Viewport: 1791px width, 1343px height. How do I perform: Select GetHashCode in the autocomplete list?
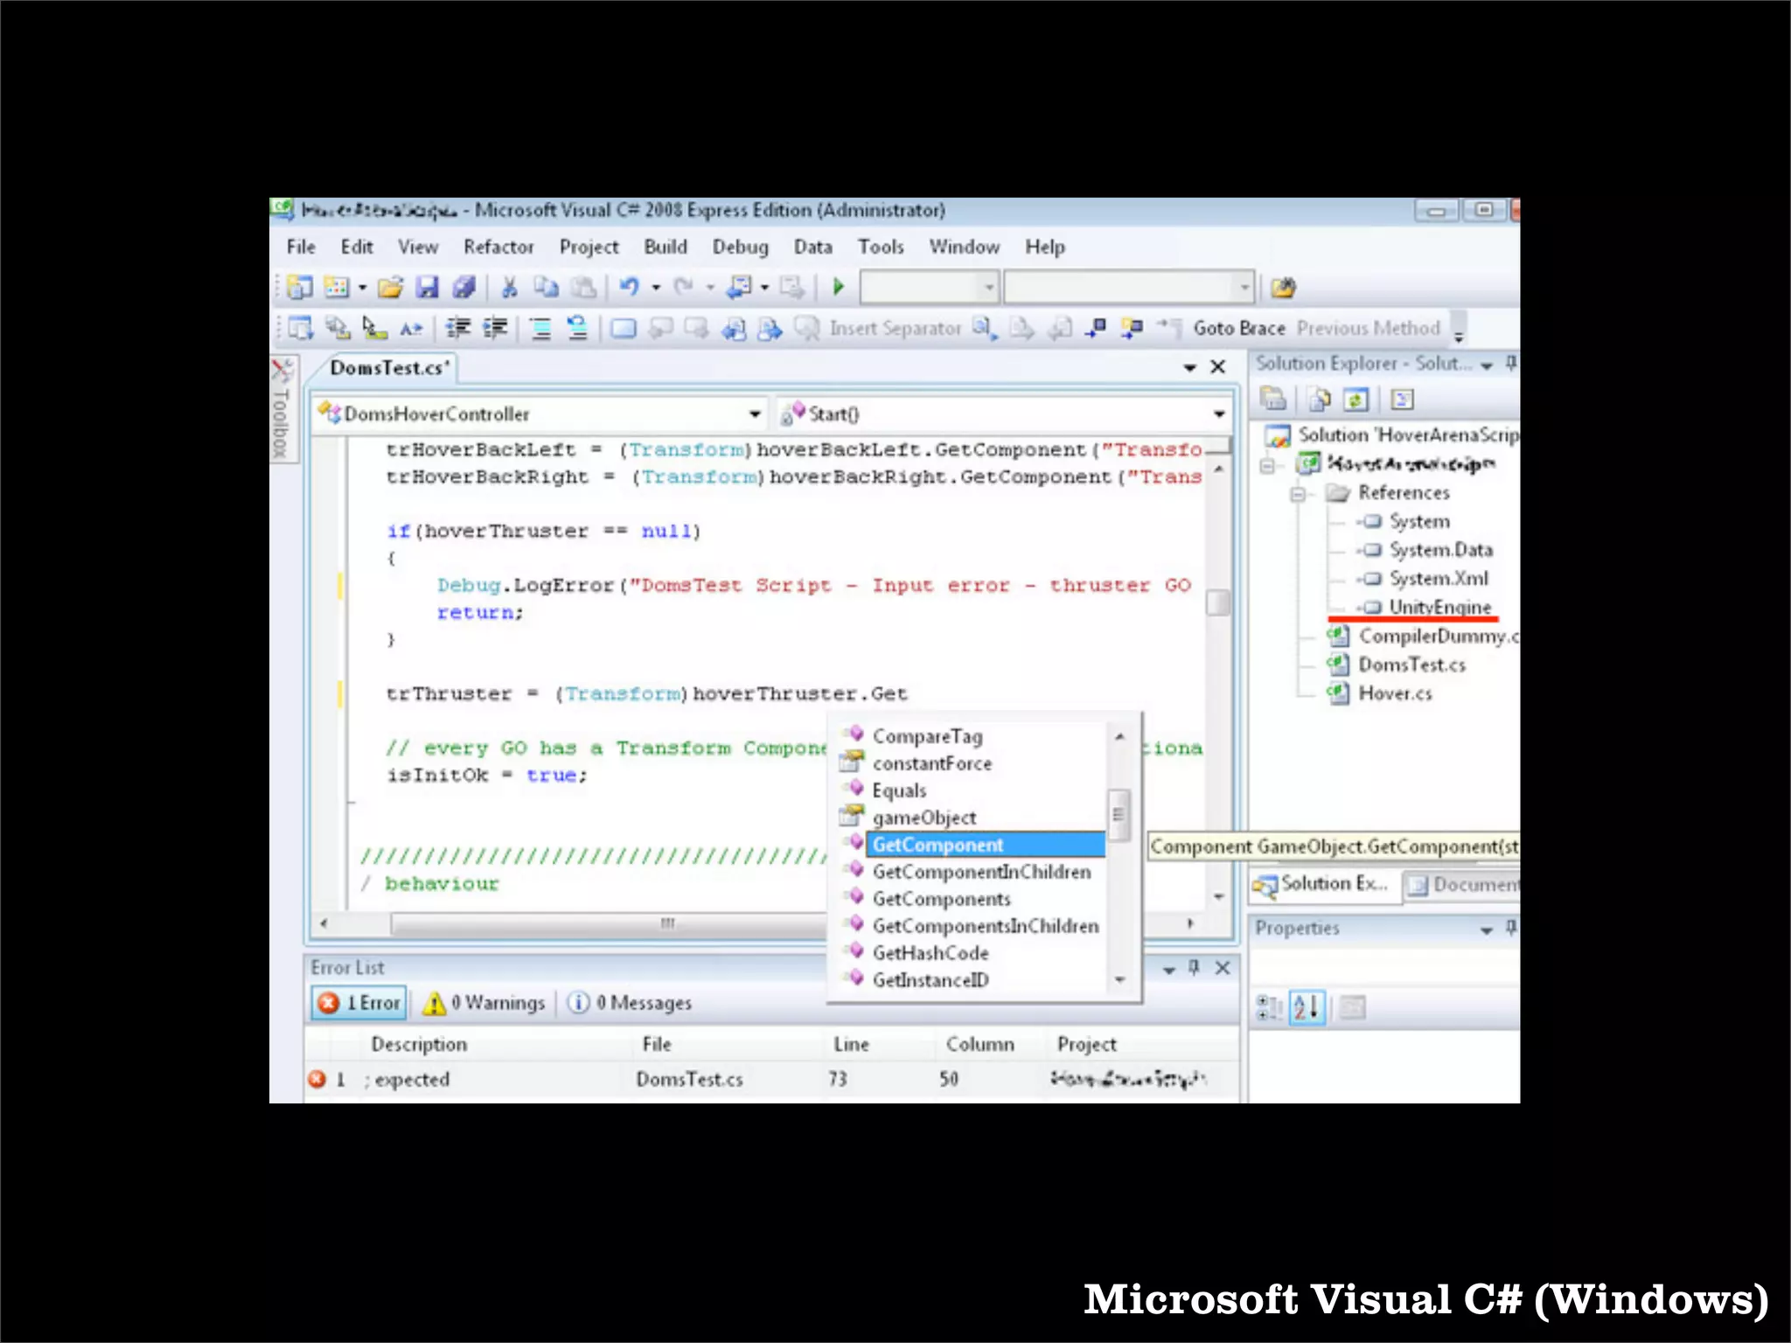pyautogui.click(x=930, y=953)
